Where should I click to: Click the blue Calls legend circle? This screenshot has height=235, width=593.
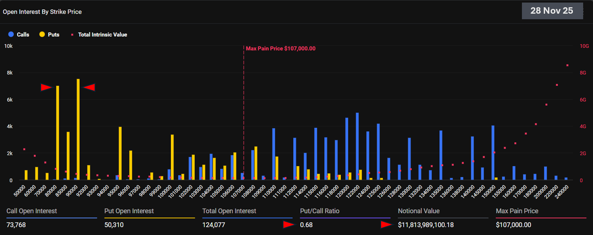coord(11,34)
